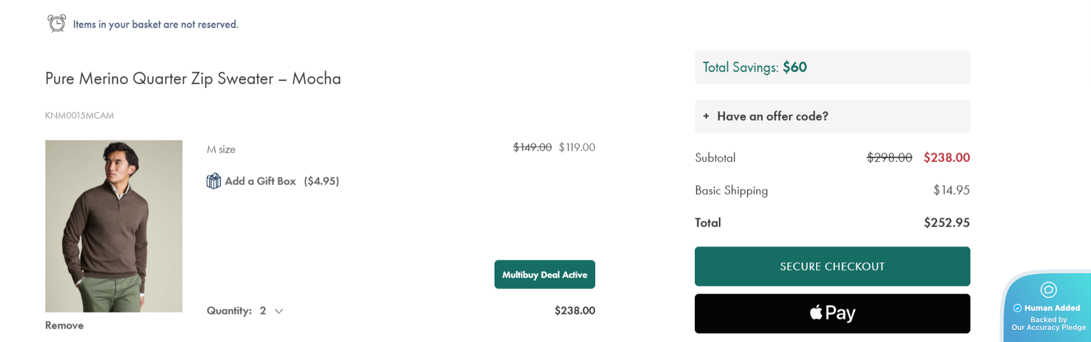The width and height of the screenshot is (1091, 342).
Task: Click the 'Our Accuracy Pledge' text
Action: point(1048,327)
